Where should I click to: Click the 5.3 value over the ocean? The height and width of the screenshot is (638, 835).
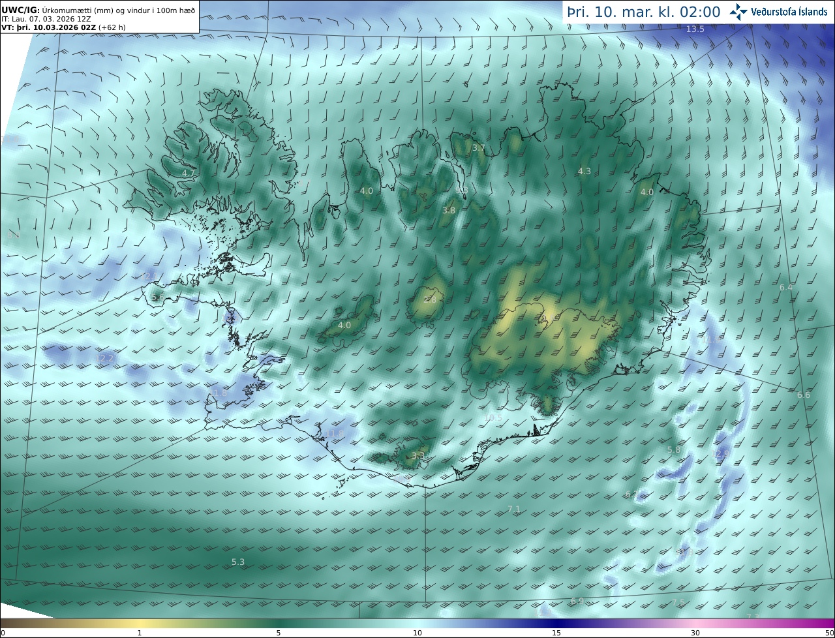point(238,562)
